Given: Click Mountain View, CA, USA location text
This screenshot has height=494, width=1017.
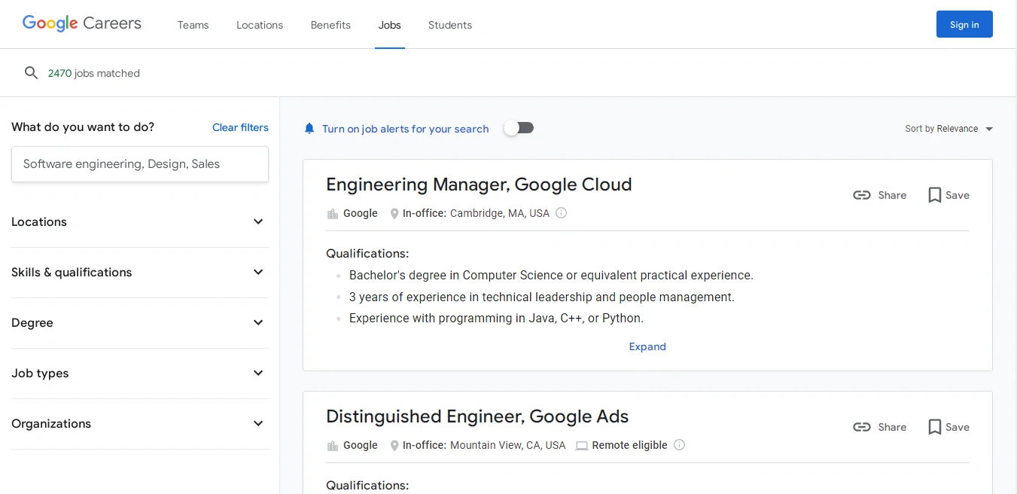Looking at the screenshot, I should tap(507, 445).
